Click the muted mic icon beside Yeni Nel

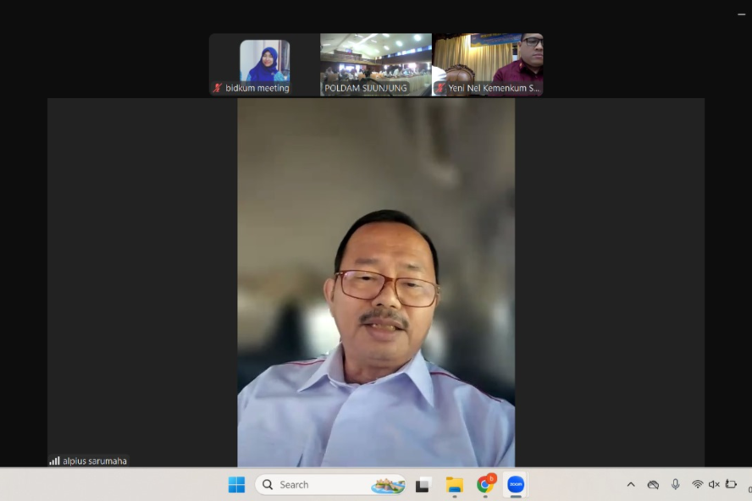tap(440, 88)
